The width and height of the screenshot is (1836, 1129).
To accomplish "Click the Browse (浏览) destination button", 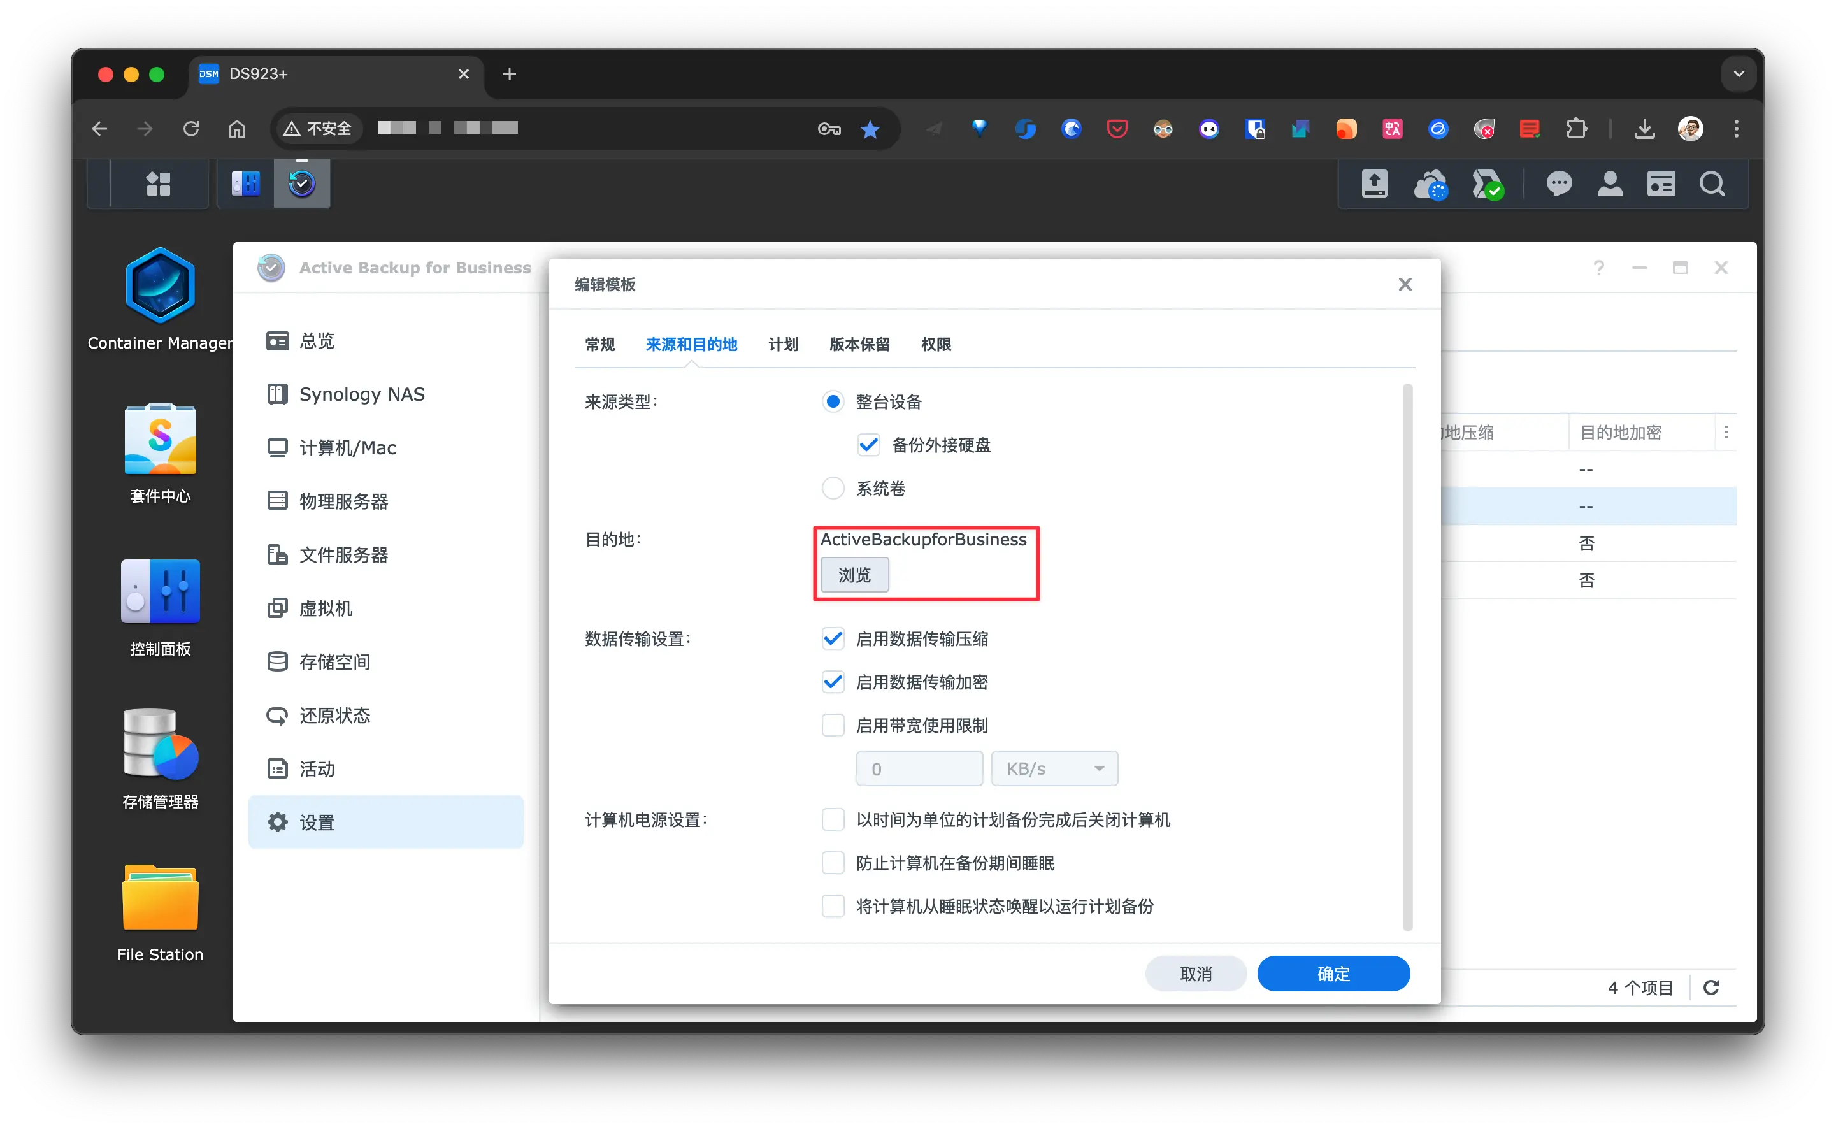I will [x=854, y=575].
